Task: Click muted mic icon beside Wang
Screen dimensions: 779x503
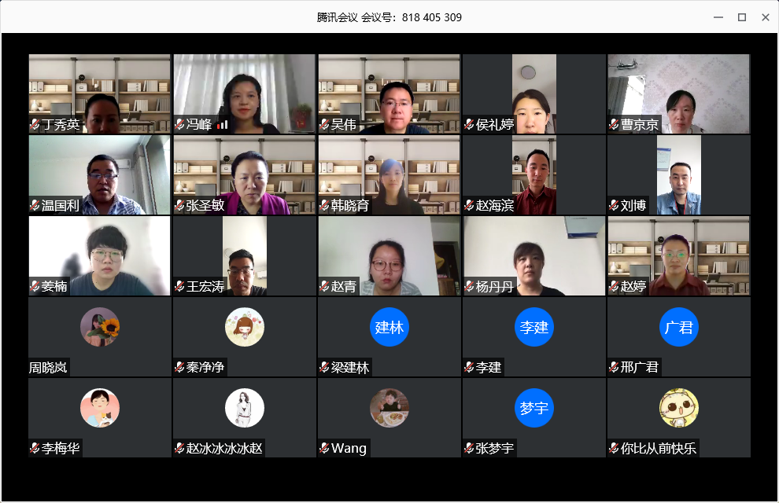Action: pyautogui.click(x=324, y=448)
